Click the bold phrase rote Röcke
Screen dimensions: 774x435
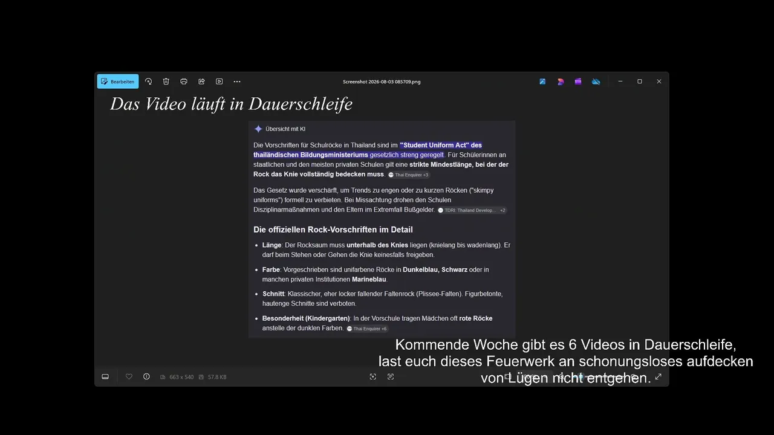point(476,318)
